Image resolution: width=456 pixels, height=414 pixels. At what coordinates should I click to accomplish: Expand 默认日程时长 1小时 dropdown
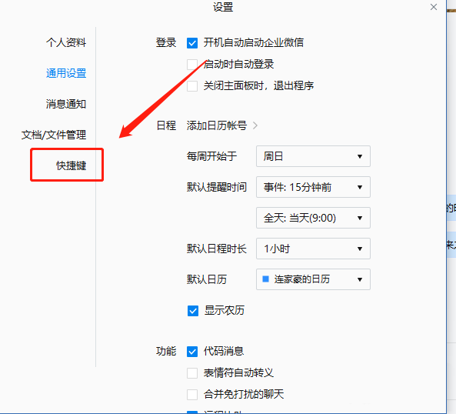313,249
